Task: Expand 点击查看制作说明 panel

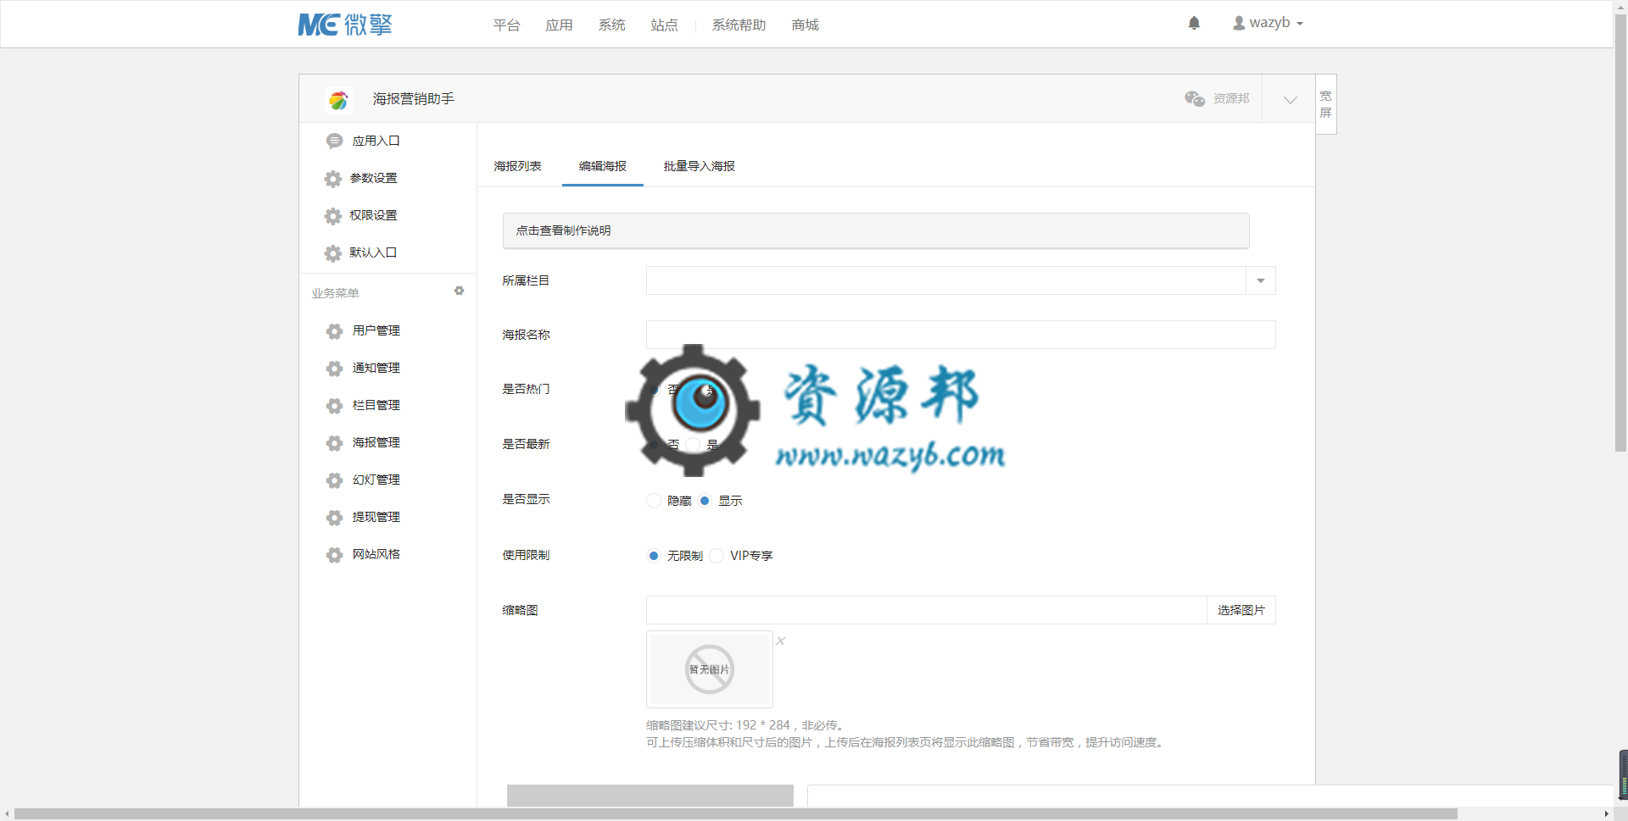Action: (x=876, y=230)
